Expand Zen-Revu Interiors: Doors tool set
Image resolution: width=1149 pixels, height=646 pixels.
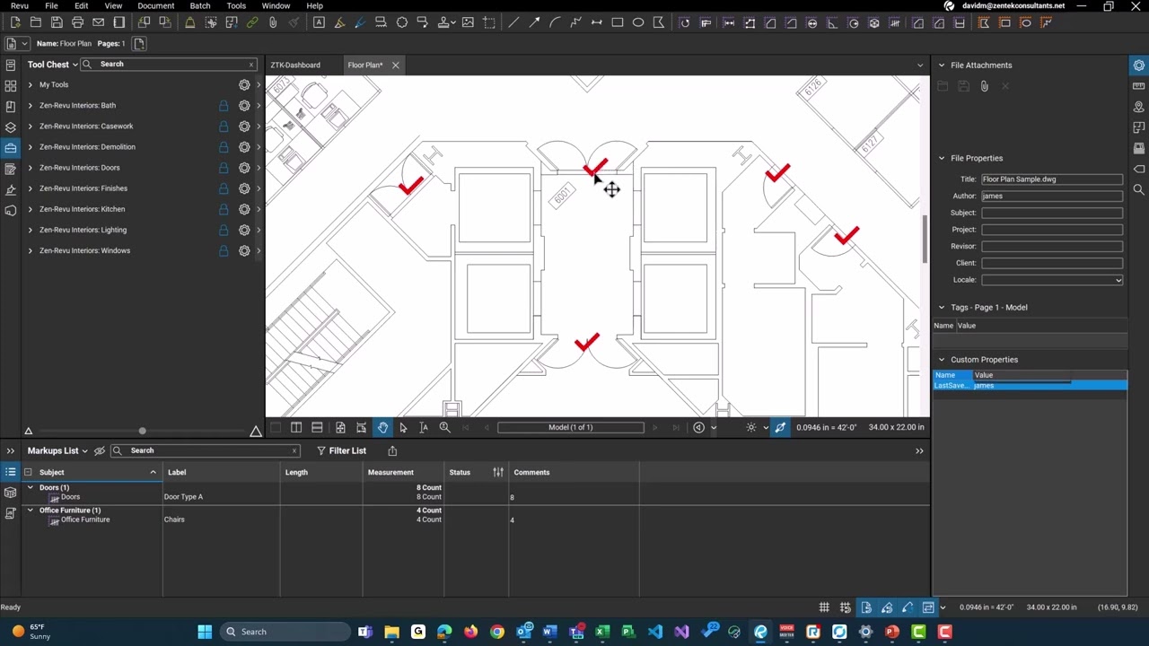(30, 168)
